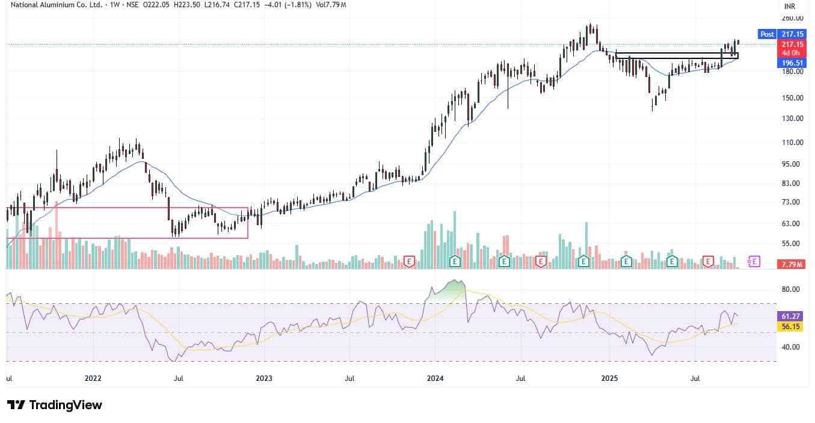The width and height of the screenshot is (815, 423).
Task: Click the first green earnings marker after 2024 begins
Action: click(456, 261)
